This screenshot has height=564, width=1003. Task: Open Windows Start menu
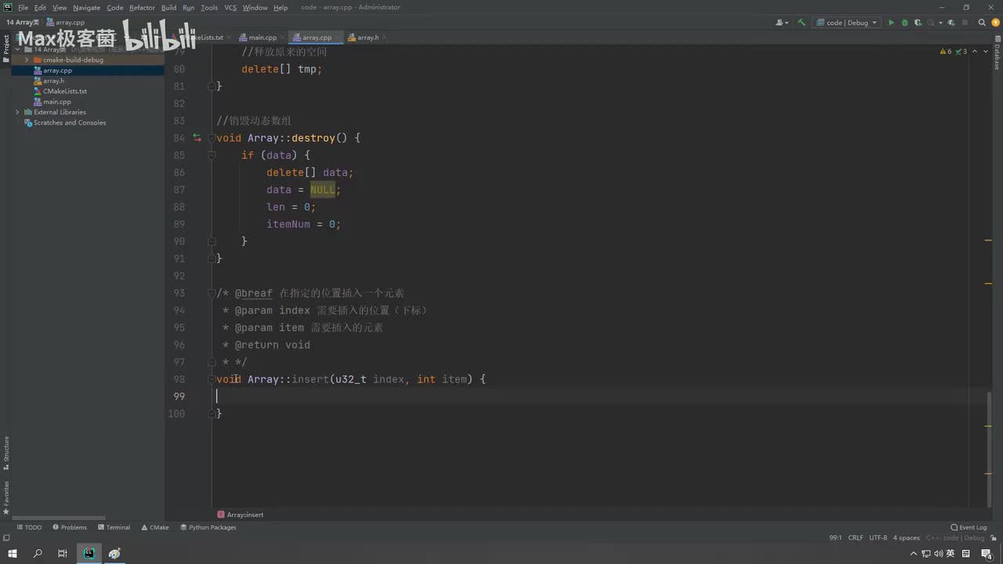tap(13, 554)
